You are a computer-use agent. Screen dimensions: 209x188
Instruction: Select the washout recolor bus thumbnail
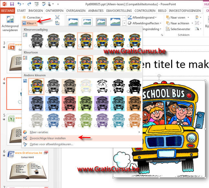[x=85, y=87]
